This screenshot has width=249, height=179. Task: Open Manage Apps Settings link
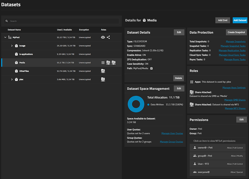234,88
